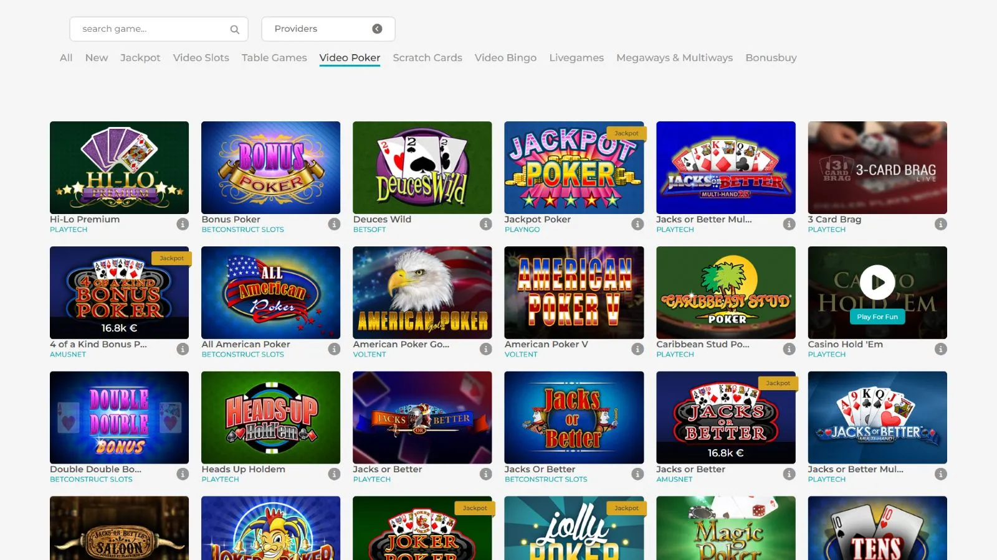
Task: Select the Double Double Bonus thumbnail
Action: click(119, 418)
